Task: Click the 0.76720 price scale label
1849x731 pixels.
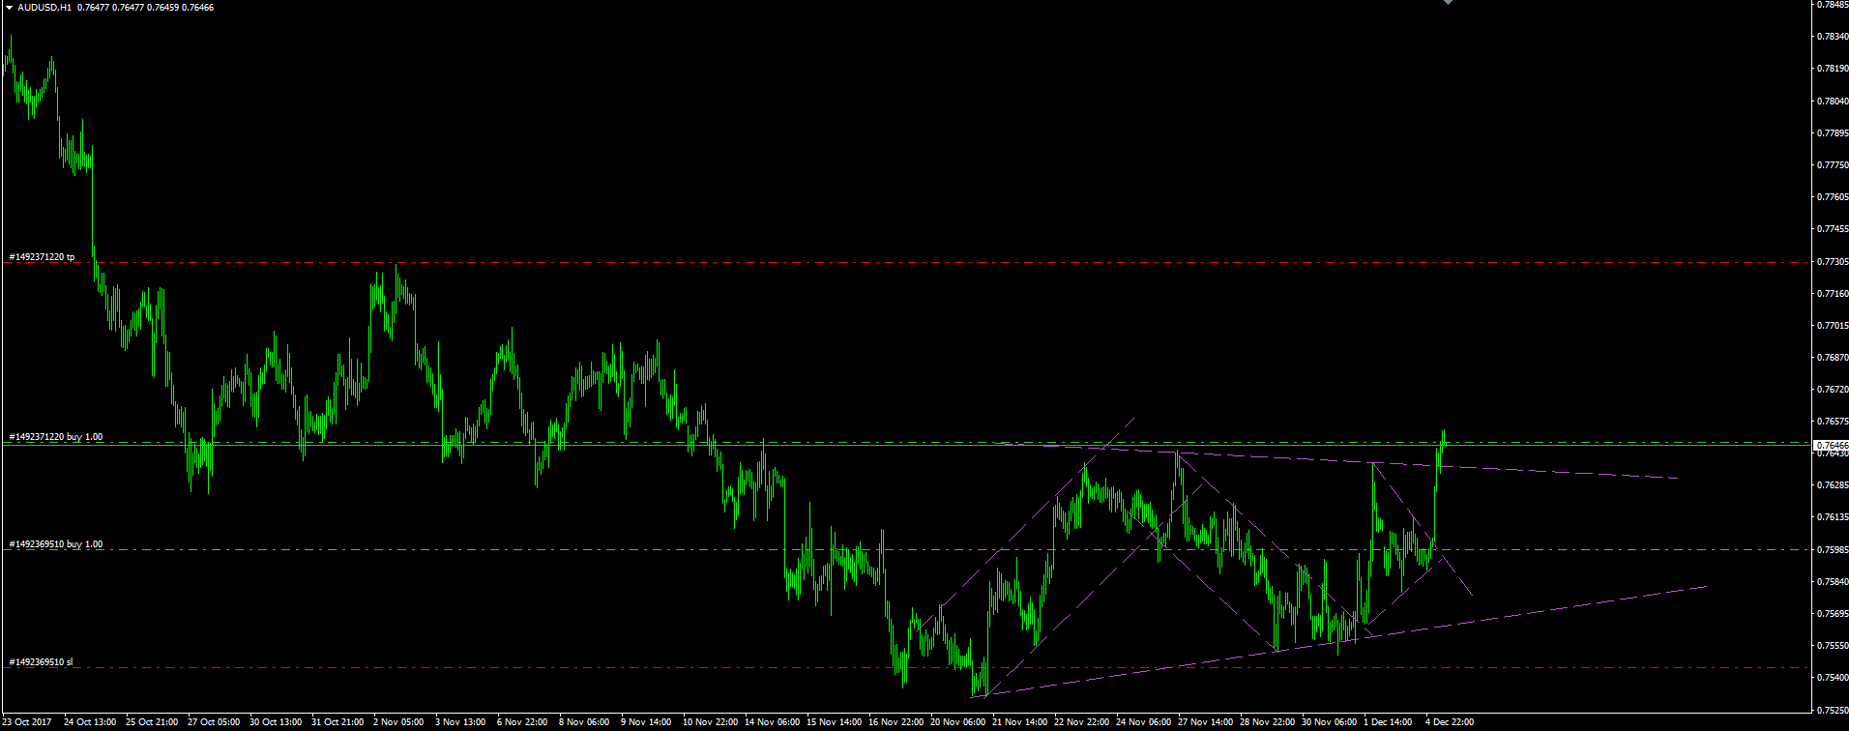Action: (x=1832, y=390)
